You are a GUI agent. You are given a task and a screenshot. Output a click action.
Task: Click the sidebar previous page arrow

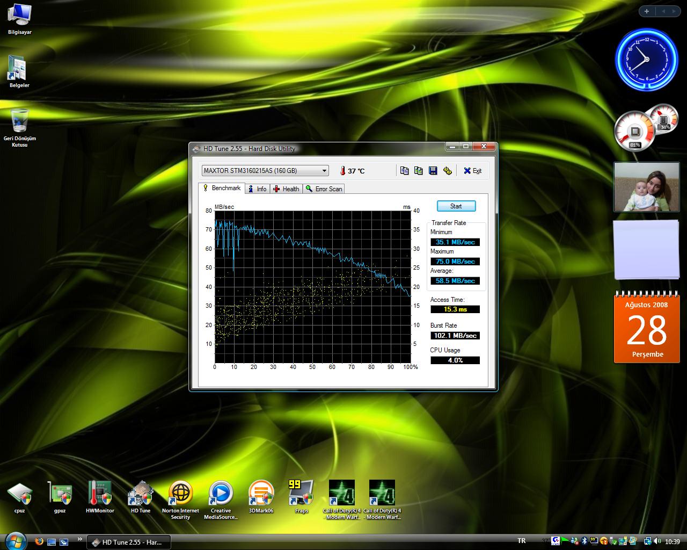point(662,11)
